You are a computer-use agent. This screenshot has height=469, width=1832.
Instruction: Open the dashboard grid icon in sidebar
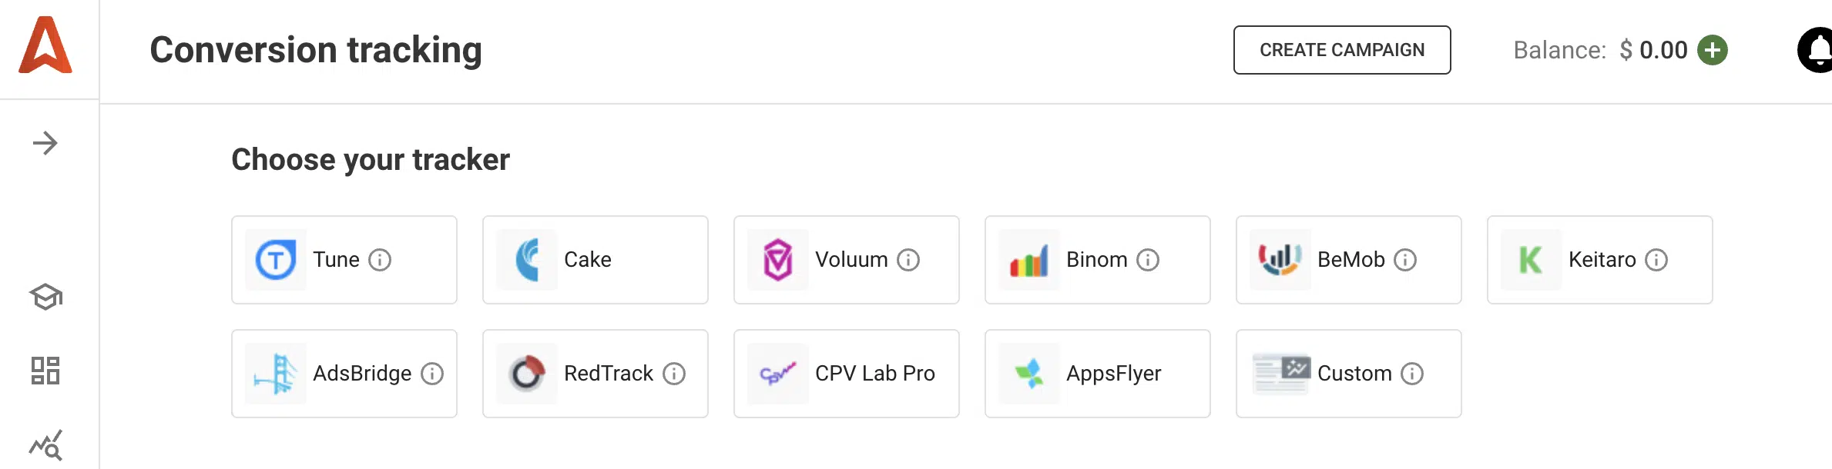(x=45, y=371)
